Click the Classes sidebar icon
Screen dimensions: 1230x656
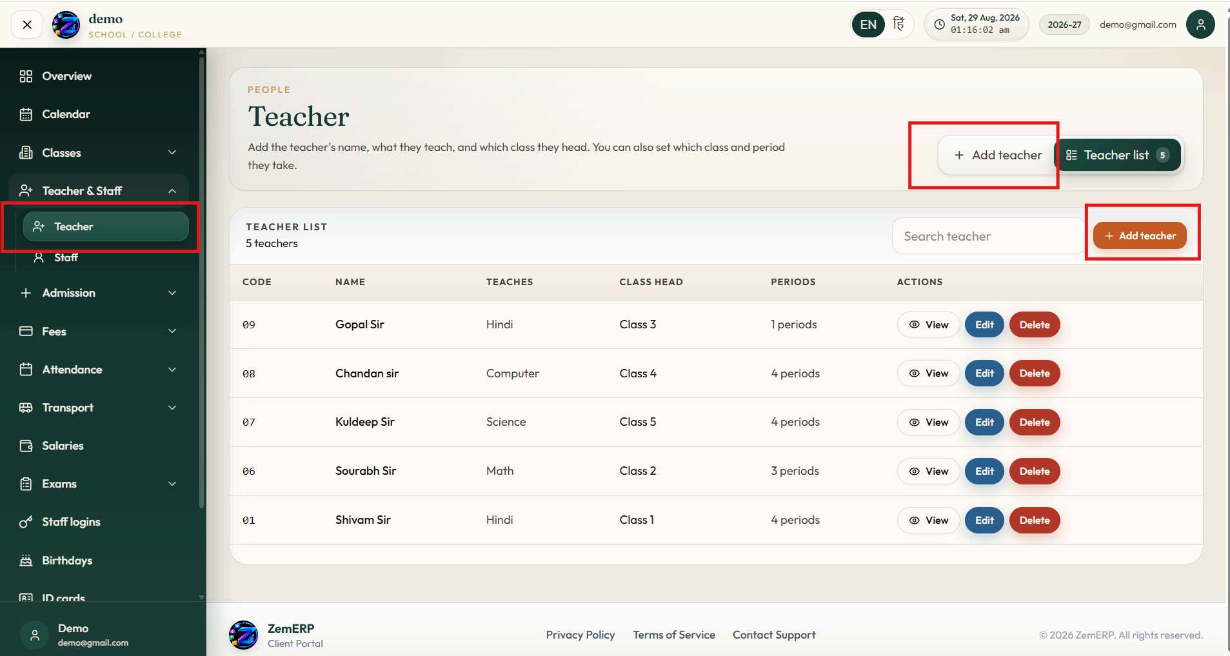click(26, 152)
